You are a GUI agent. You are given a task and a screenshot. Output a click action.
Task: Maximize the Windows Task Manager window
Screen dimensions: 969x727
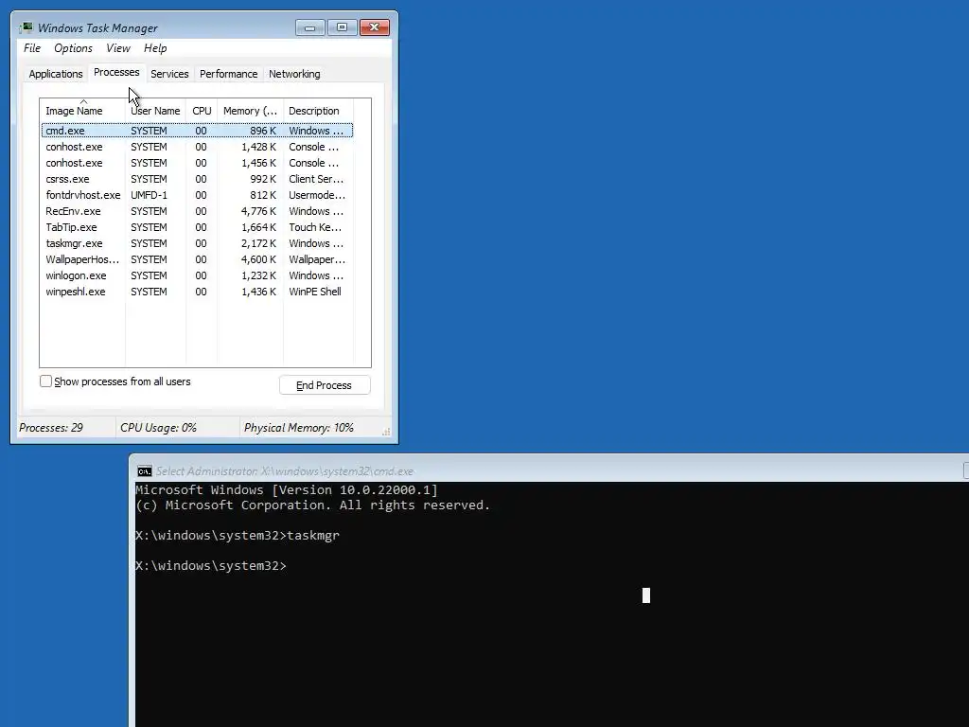342,27
